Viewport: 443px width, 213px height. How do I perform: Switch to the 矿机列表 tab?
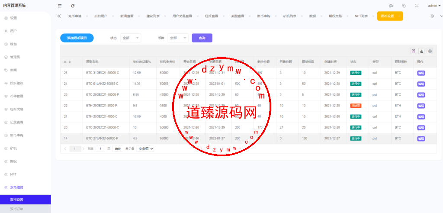(x=289, y=16)
